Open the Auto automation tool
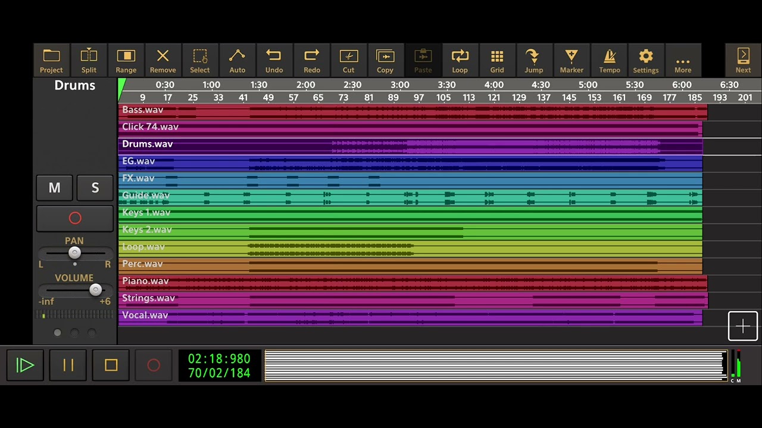Screen dimensions: 762x428 237,61
